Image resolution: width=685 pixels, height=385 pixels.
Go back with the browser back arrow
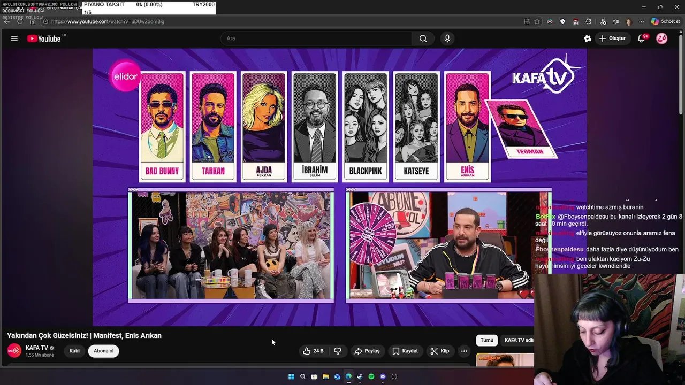coord(6,21)
